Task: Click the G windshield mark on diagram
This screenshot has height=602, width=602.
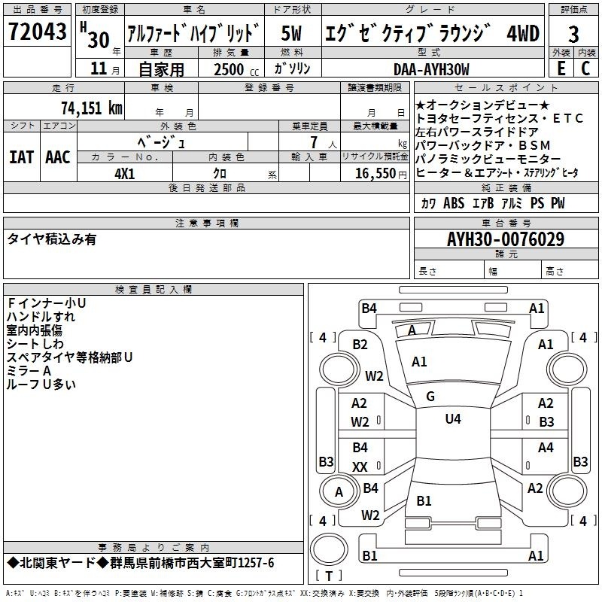Action: [430, 397]
